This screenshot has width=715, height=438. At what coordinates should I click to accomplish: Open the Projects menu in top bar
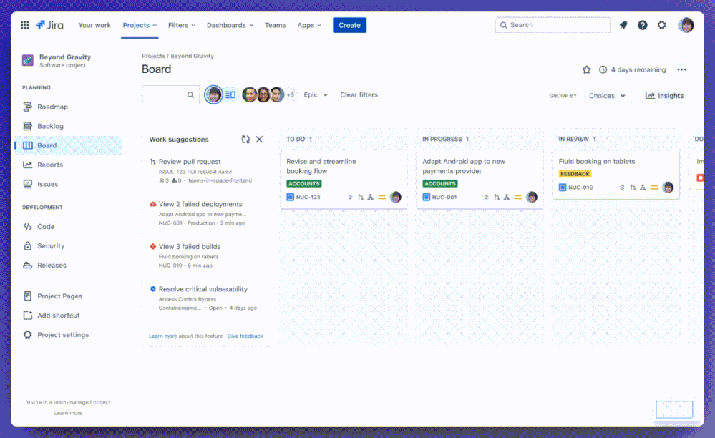(139, 24)
